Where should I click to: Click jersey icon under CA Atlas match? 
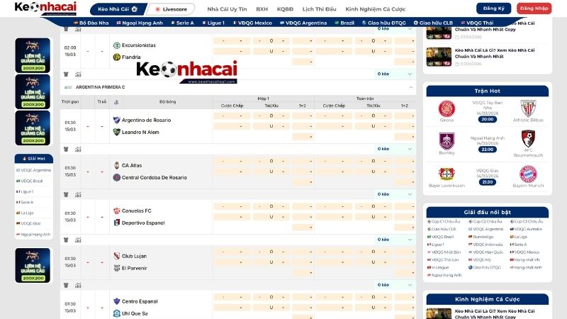click(x=66, y=194)
